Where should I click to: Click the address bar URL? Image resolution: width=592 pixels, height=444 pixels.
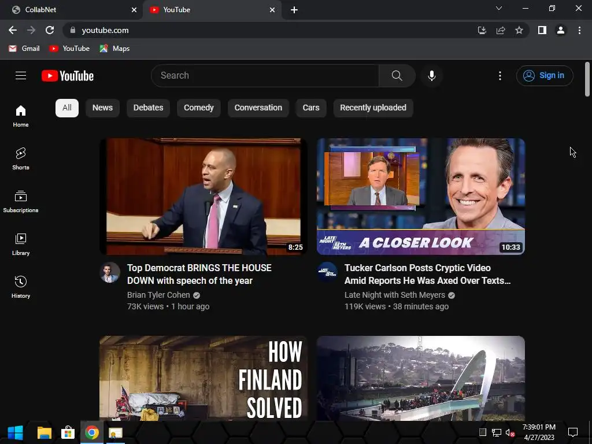click(x=105, y=30)
